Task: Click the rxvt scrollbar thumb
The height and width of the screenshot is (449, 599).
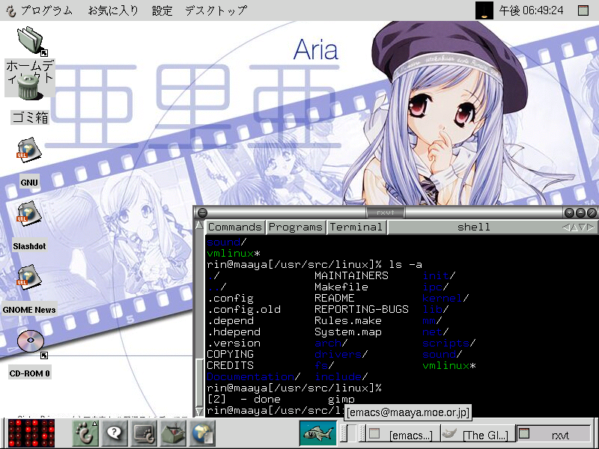Action: (199, 382)
